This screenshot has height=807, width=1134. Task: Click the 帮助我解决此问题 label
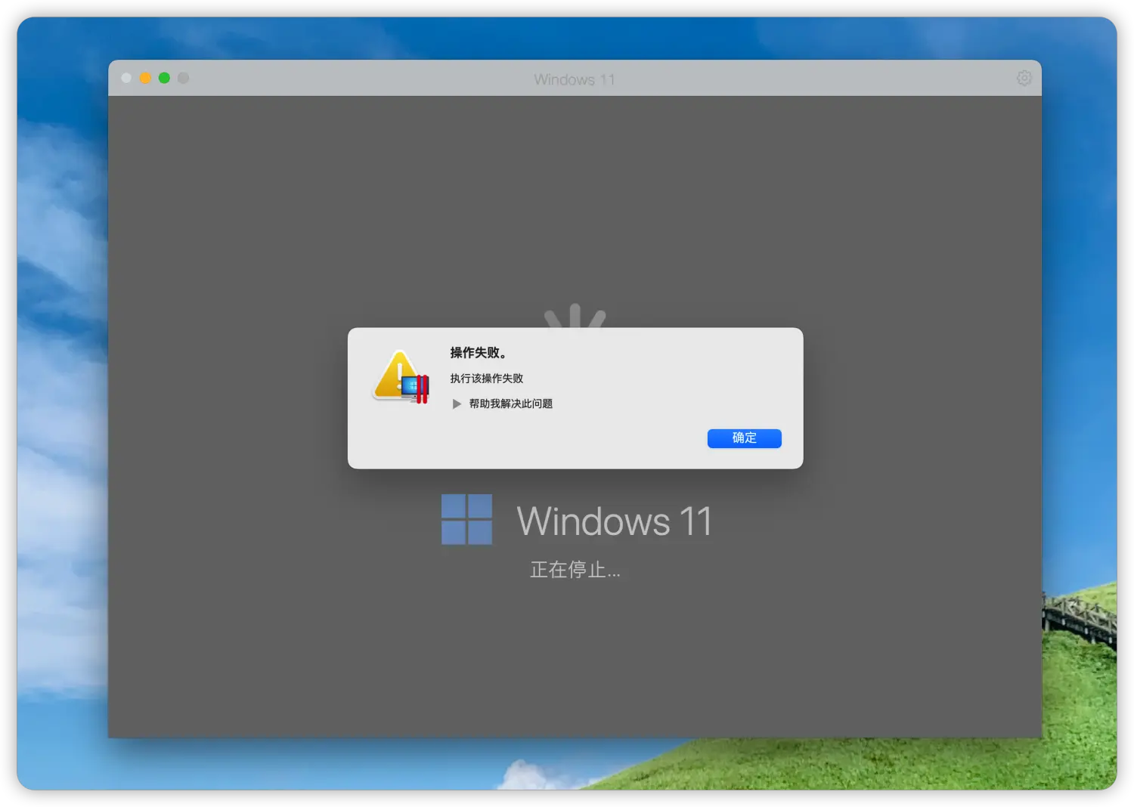pos(511,404)
